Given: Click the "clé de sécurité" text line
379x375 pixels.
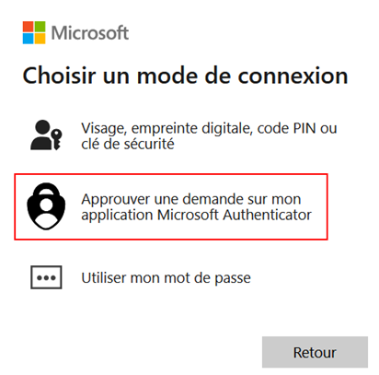Looking at the screenshot, I should coord(128,144).
